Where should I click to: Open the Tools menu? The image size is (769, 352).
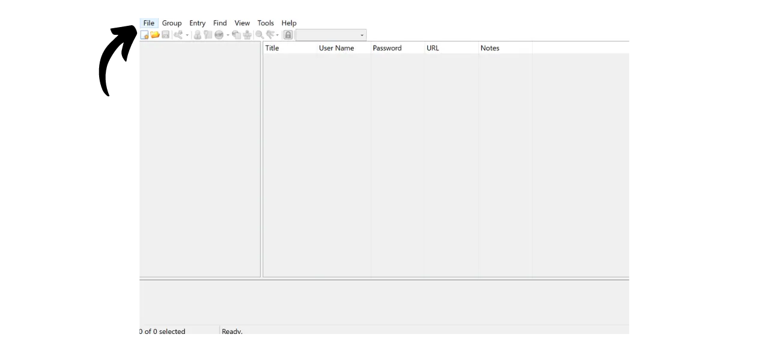266,23
